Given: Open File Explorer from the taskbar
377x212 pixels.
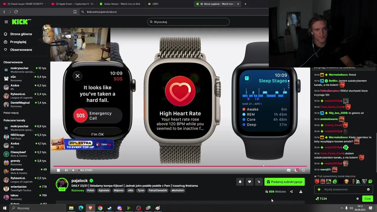Looking at the screenshot, I should point(71,208).
